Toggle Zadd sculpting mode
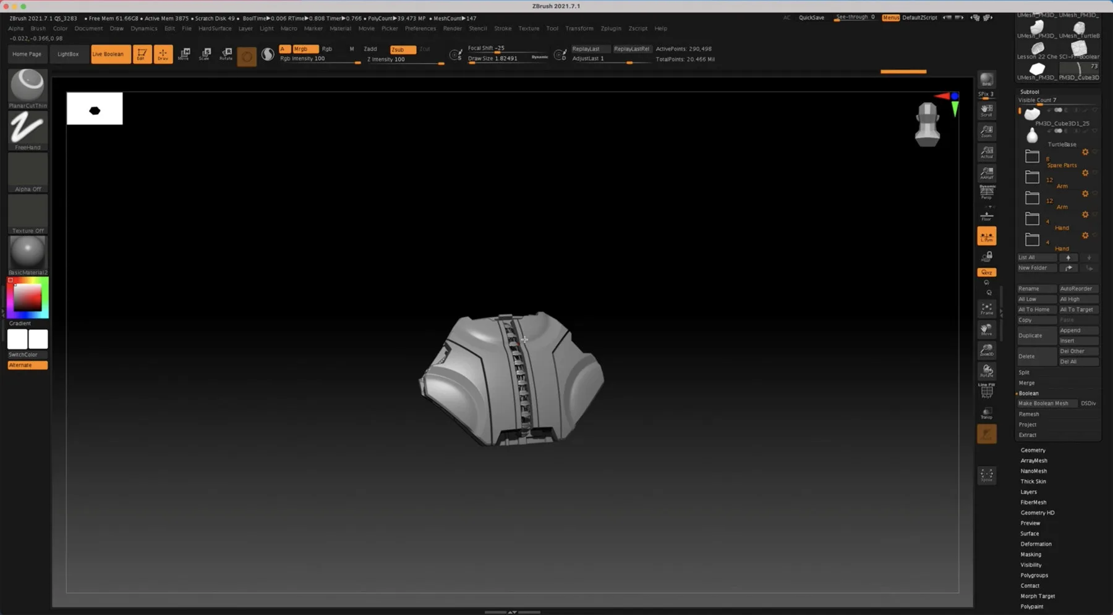This screenshot has height=615, width=1113. click(x=370, y=48)
